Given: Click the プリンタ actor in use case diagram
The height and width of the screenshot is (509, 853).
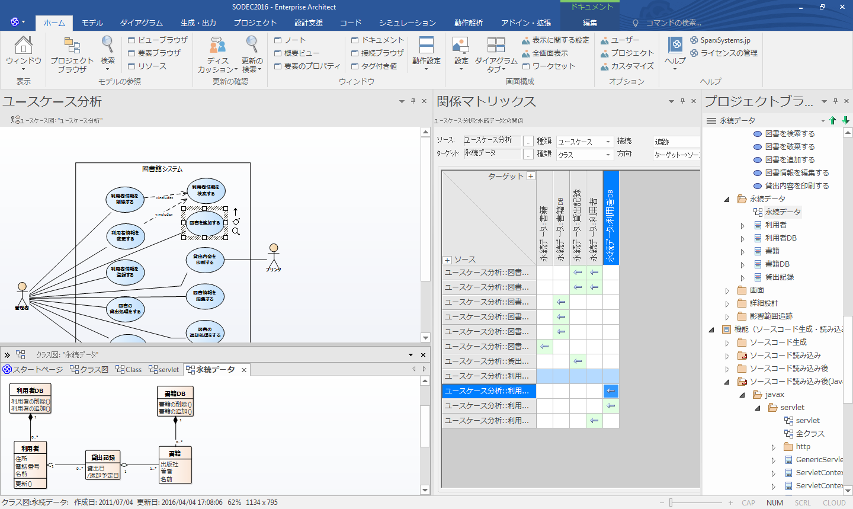Looking at the screenshot, I should coord(273,257).
